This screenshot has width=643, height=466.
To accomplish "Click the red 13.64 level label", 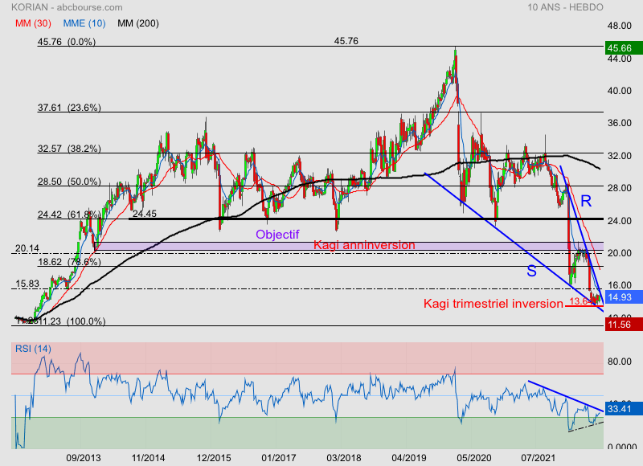I will tap(580, 301).
